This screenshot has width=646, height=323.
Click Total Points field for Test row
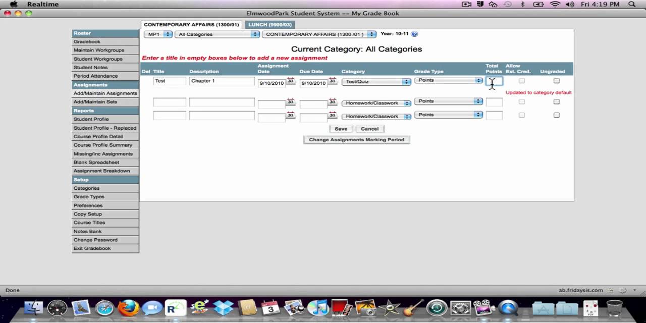[494, 81]
